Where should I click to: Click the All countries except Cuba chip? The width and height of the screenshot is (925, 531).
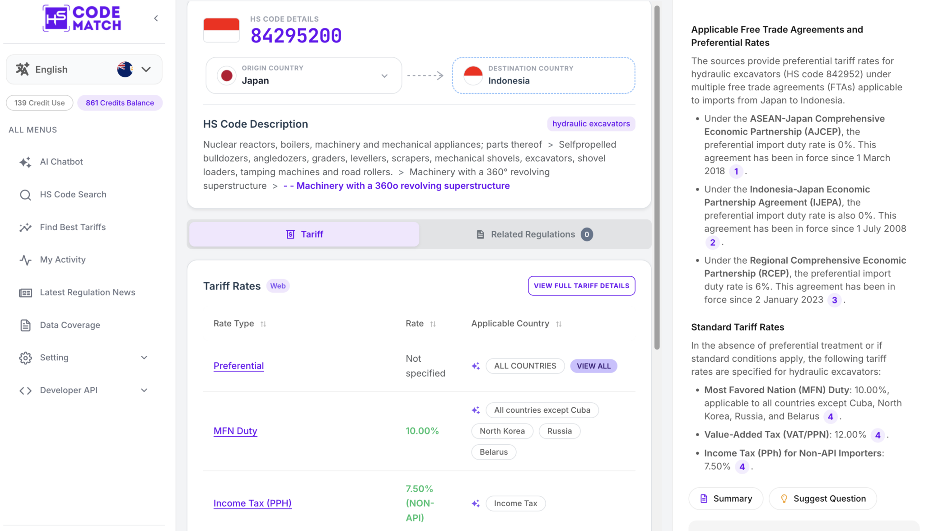coord(542,410)
